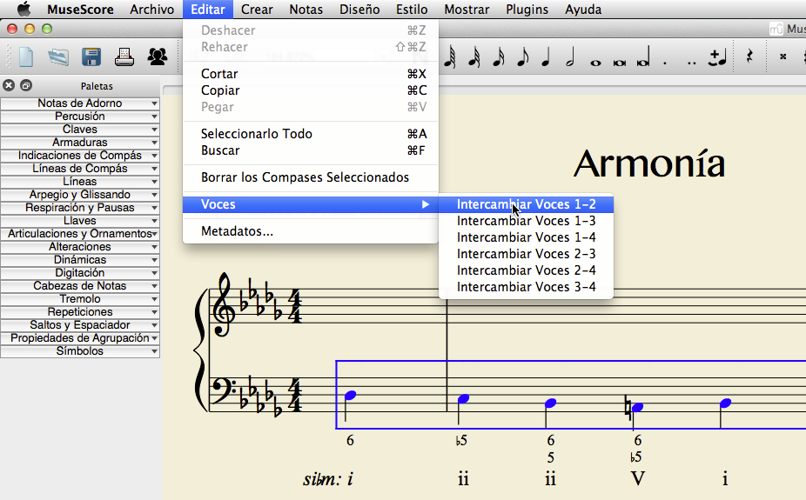Choose Copiar from Editar menu
806x500 pixels.
311,90
